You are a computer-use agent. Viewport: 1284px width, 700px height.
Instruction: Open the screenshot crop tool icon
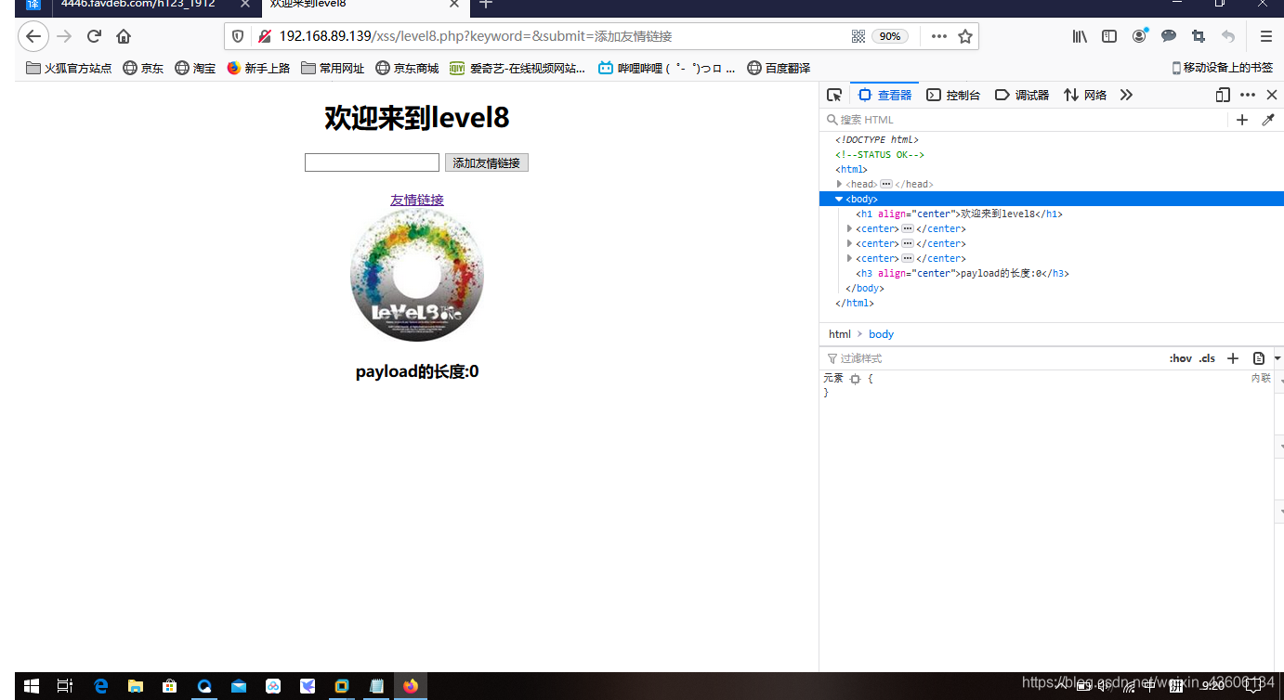[x=1199, y=36]
